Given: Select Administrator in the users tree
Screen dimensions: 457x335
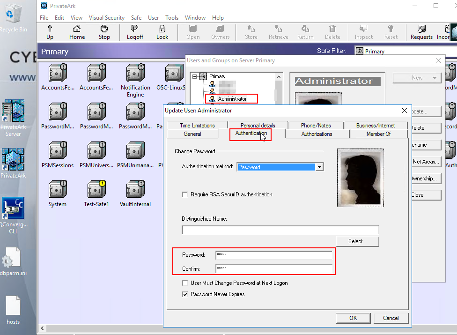Looking at the screenshot, I should [x=232, y=99].
